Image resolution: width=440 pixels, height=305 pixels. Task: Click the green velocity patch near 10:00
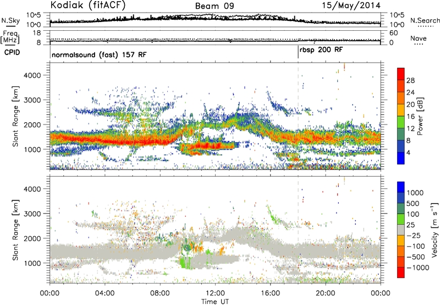coord(185,262)
